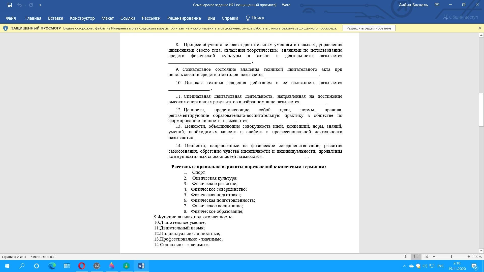Screen dimensions: 484x272
Task: Click the zoom out minus icon
Action: tap(434, 257)
